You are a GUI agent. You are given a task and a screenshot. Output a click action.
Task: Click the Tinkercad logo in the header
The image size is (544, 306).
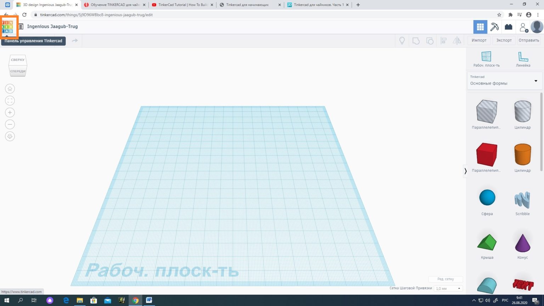click(x=7, y=27)
